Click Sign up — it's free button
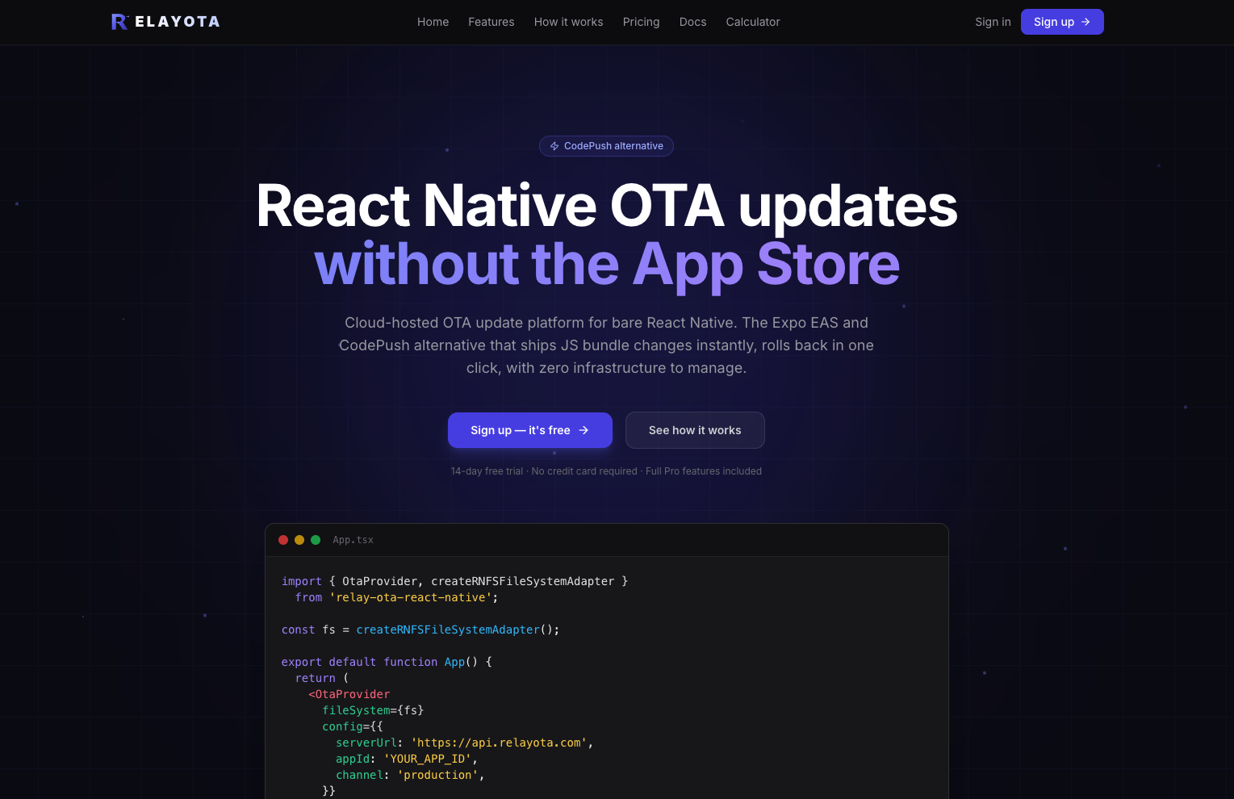 click(530, 430)
